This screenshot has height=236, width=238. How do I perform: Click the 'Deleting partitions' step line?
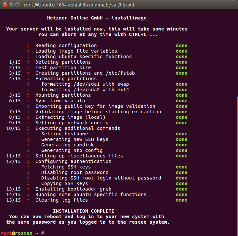pos(63,62)
